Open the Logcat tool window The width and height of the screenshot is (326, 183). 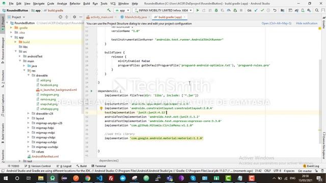[x=64, y=166]
